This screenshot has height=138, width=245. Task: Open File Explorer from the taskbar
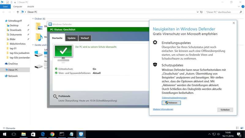click(x=24, y=134)
